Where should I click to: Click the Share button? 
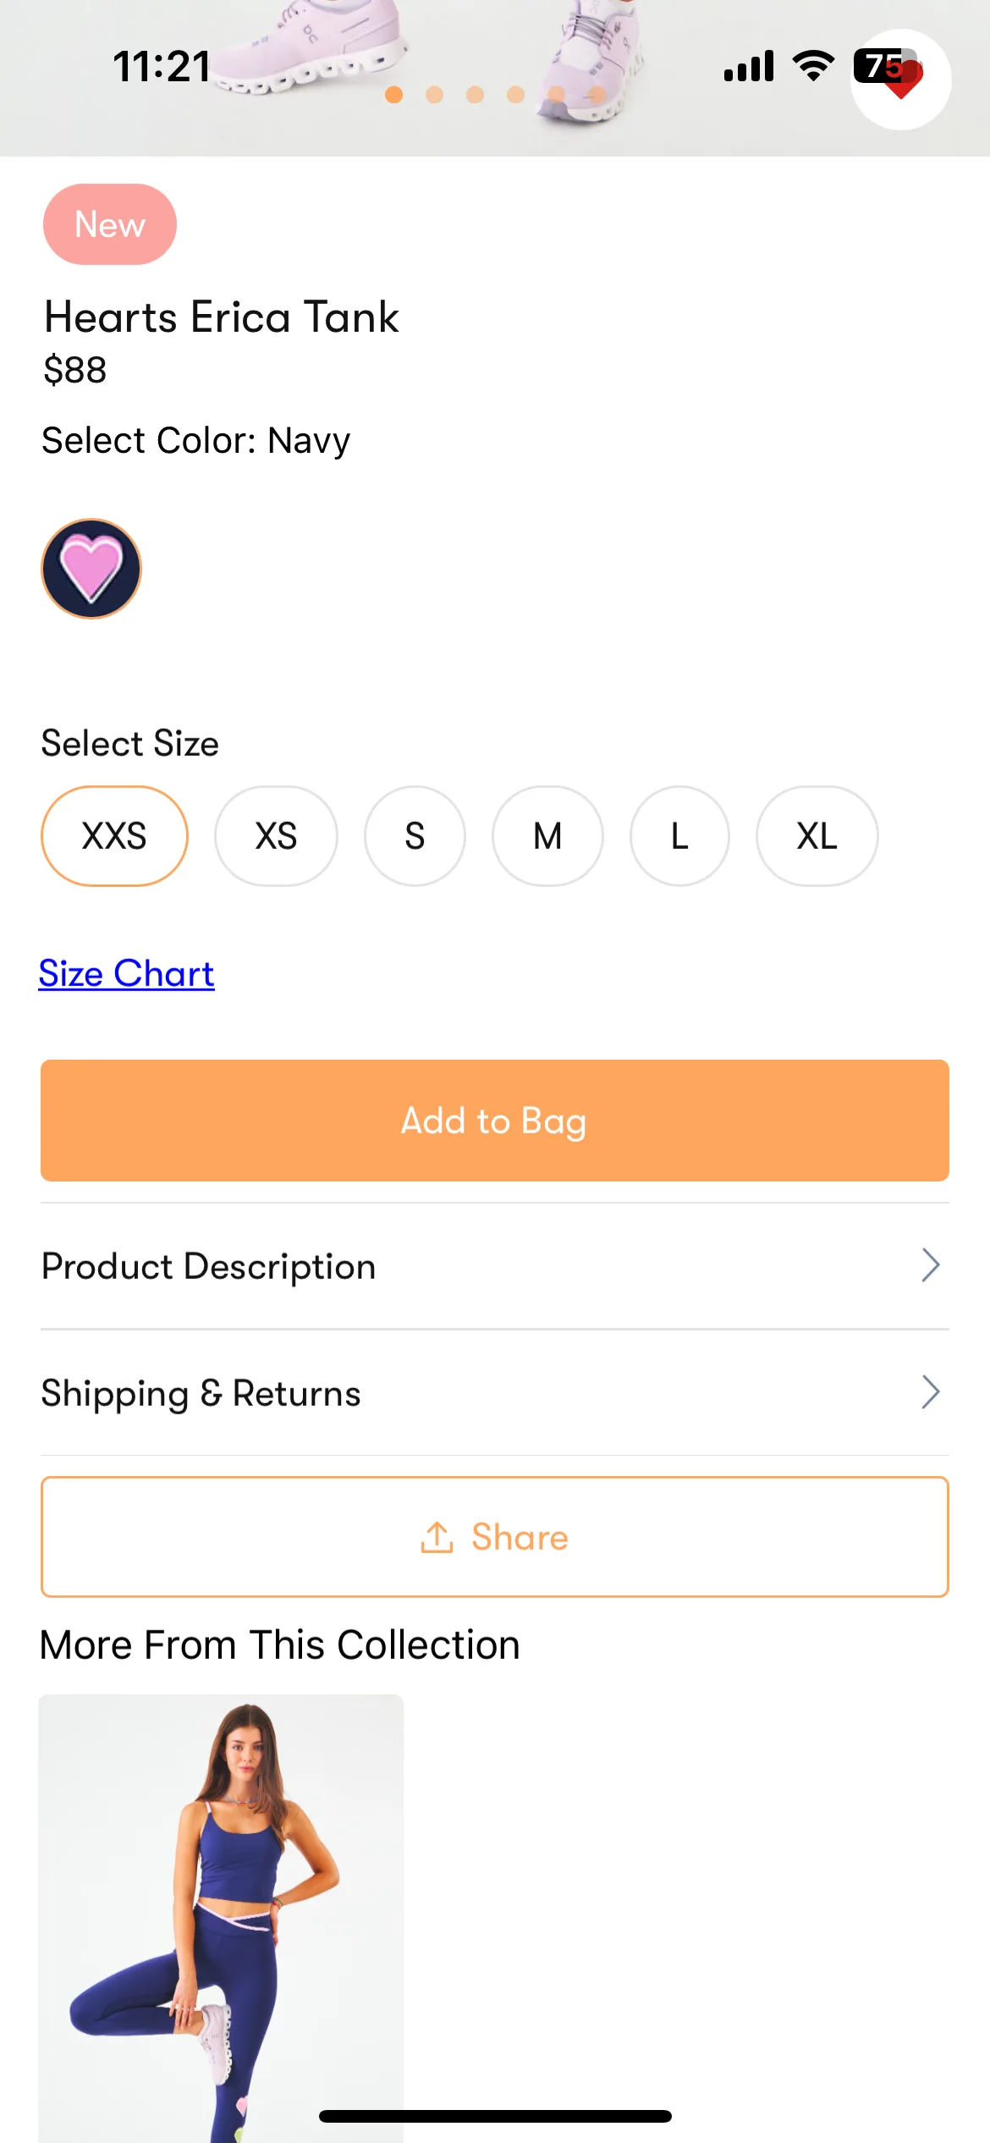[495, 1537]
